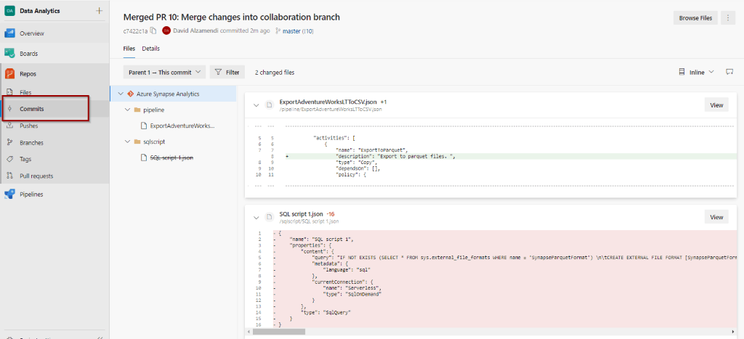Collapse the Azure Synapse Analytics tree node
This screenshot has height=339, width=744.
click(x=120, y=94)
